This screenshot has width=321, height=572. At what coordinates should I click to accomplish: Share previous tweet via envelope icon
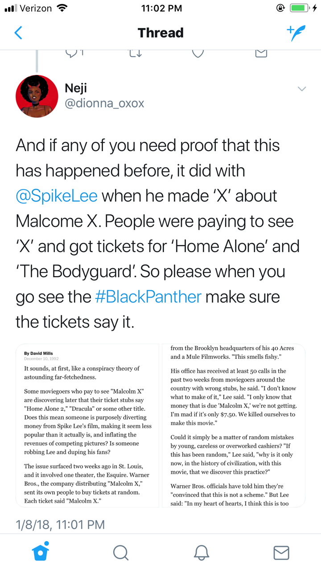tap(261, 53)
